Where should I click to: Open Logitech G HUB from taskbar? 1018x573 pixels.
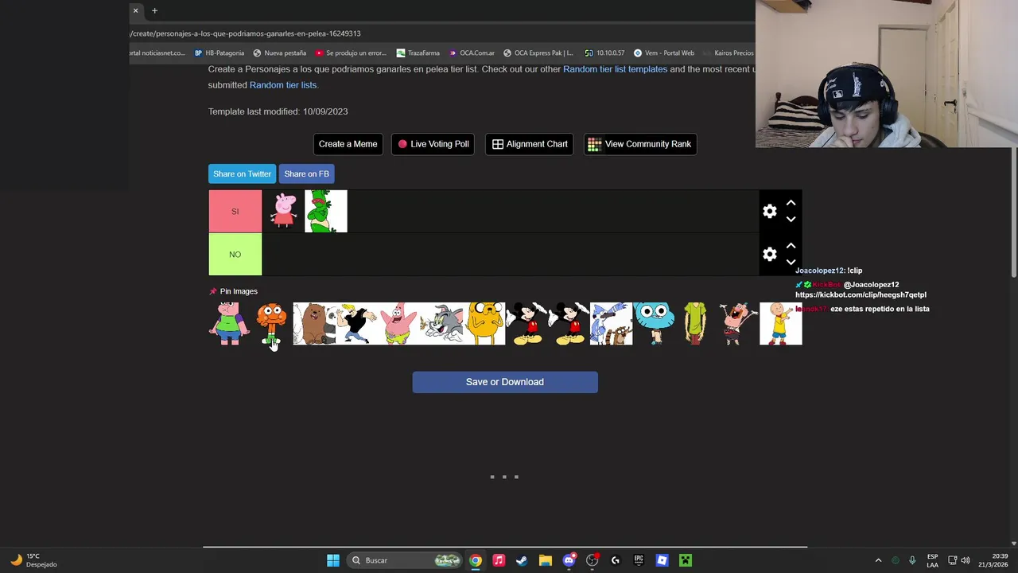pos(615,560)
